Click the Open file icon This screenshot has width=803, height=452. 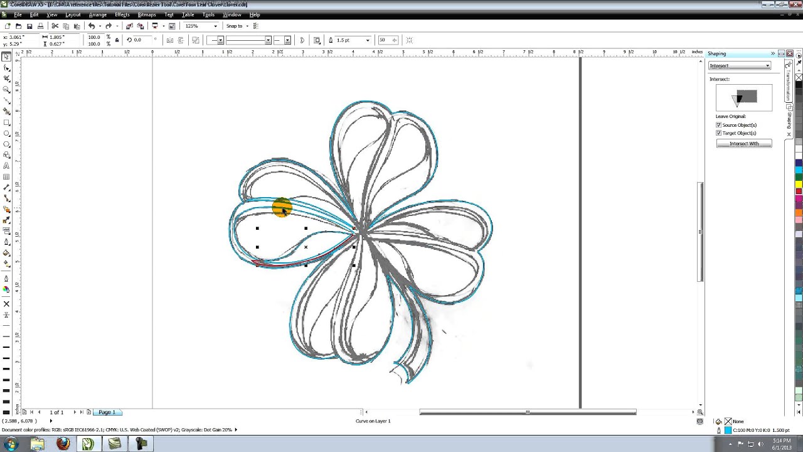(18, 26)
